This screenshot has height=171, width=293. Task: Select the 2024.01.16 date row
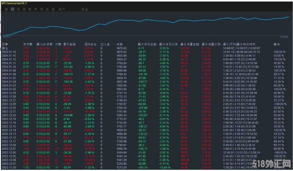click(x=9, y=52)
